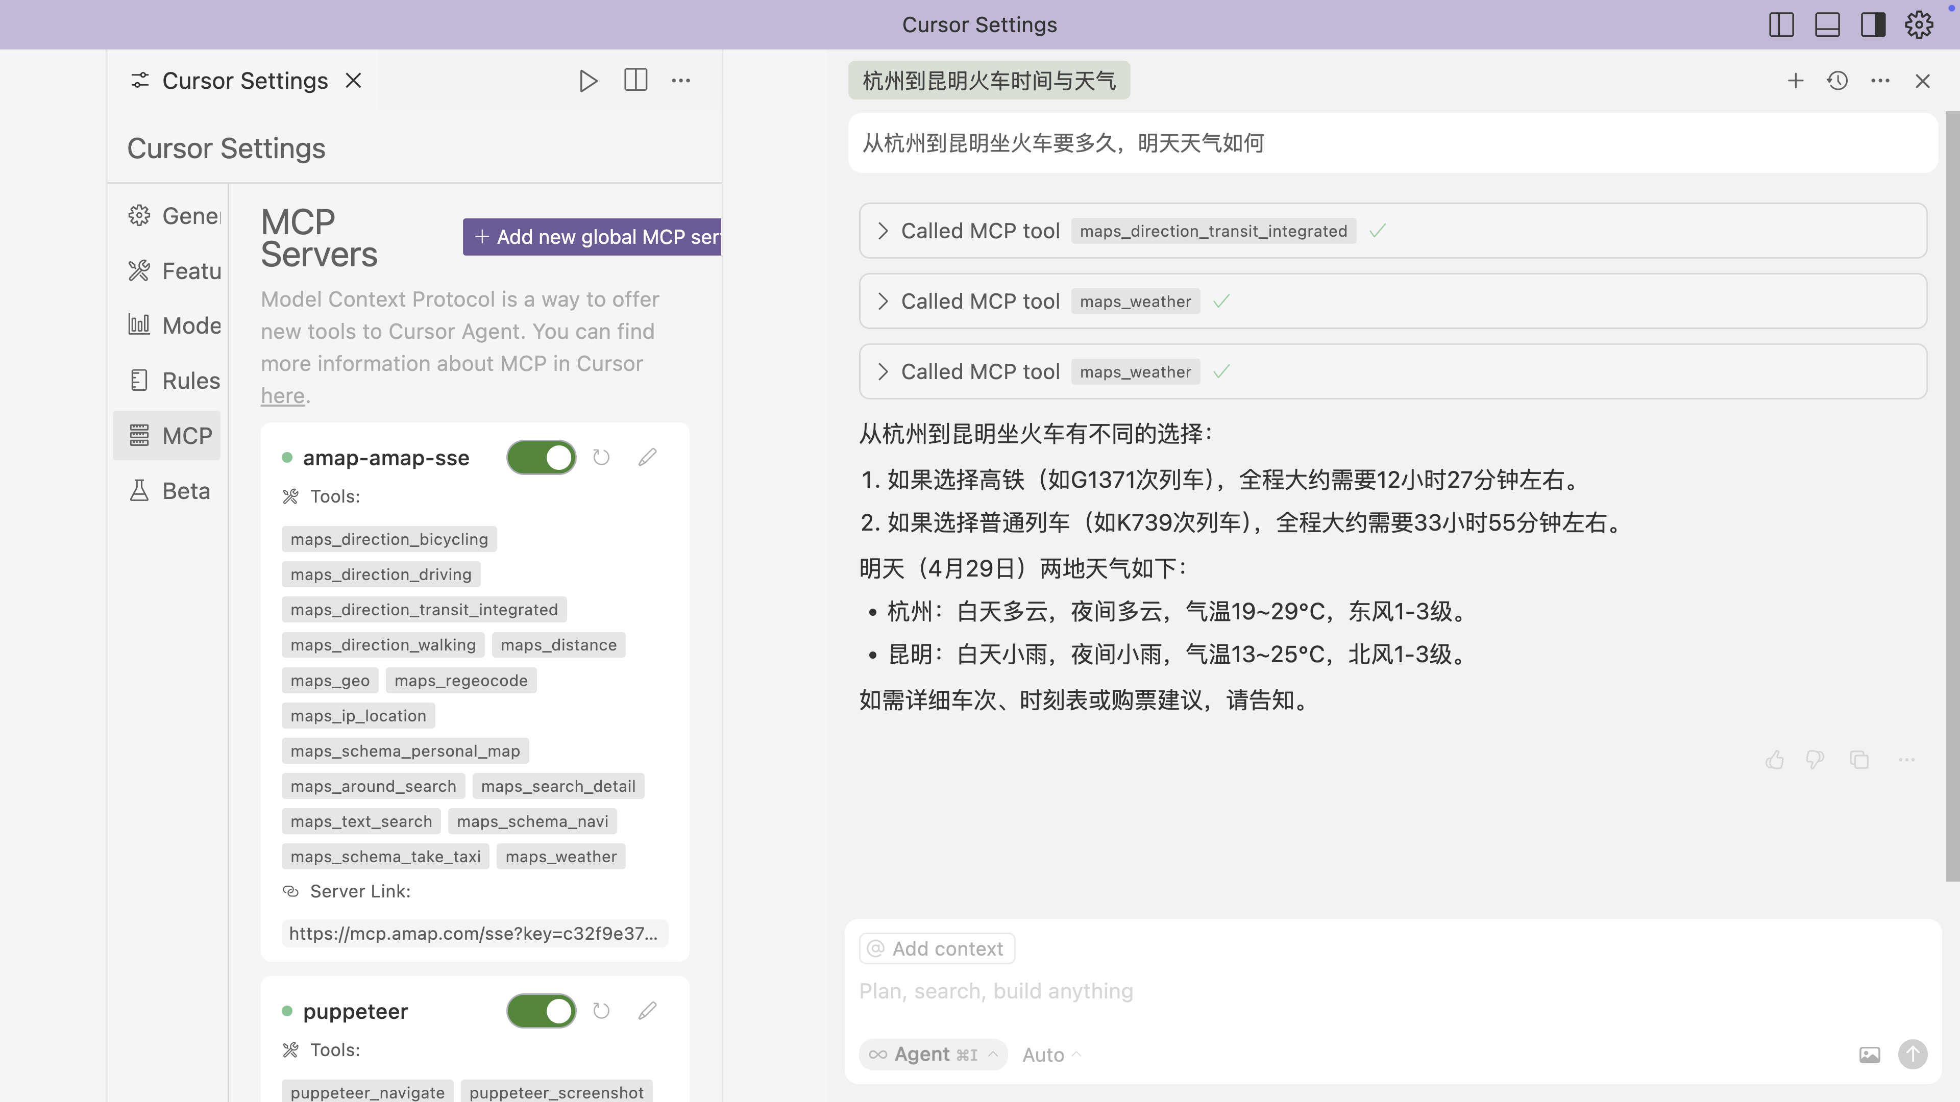Edit the amap-amap-sse server config
Viewport: 1960px width, 1102px height.
point(647,457)
